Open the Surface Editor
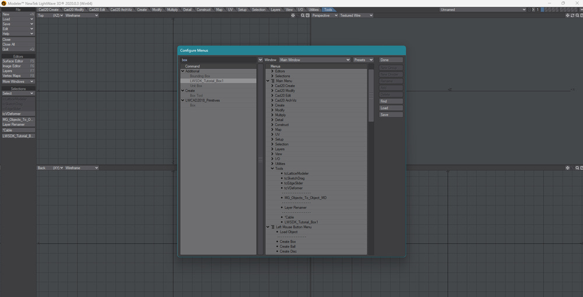The image size is (583, 297). click(x=18, y=61)
